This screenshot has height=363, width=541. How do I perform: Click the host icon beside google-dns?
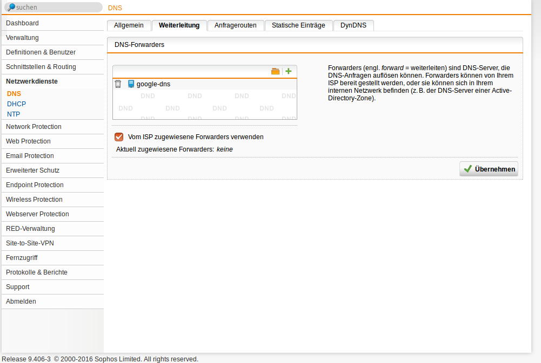130,84
